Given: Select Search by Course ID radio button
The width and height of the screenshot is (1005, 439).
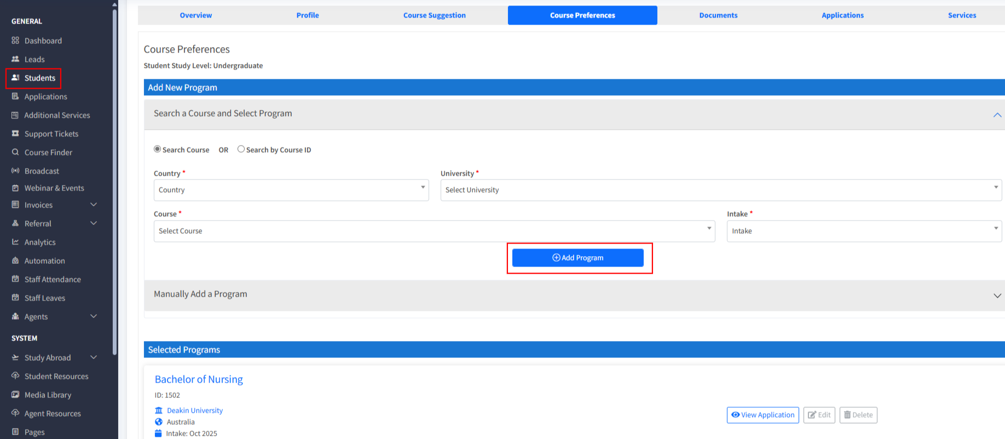Looking at the screenshot, I should [x=241, y=149].
